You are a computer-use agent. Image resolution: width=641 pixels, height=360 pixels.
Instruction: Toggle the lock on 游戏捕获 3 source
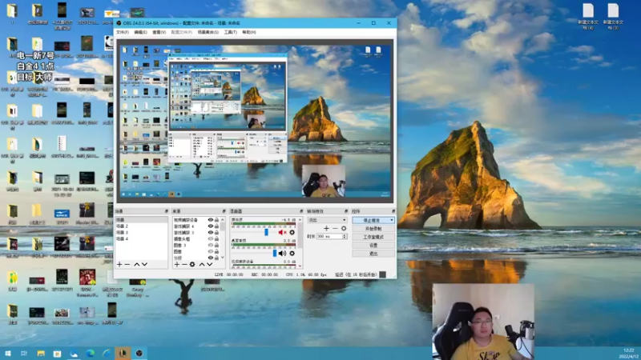(x=216, y=233)
